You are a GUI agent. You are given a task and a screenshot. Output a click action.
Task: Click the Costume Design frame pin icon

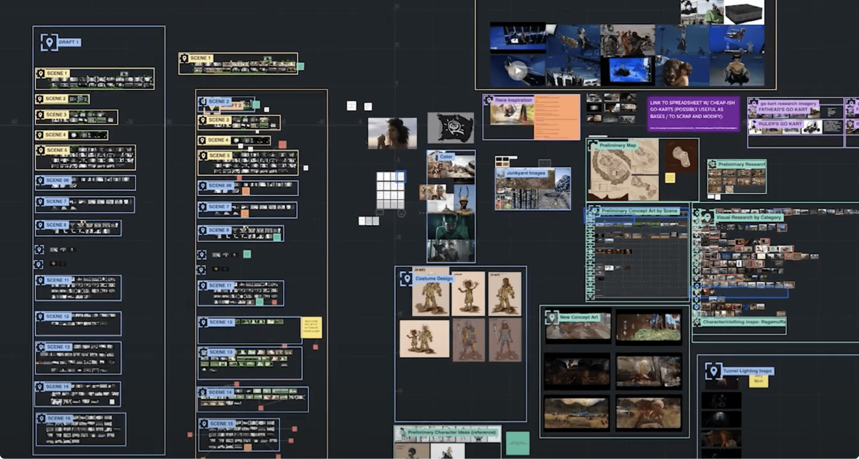(x=407, y=279)
